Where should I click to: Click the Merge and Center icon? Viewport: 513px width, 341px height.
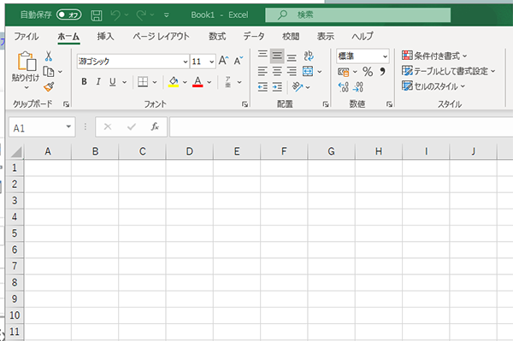(308, 71)
